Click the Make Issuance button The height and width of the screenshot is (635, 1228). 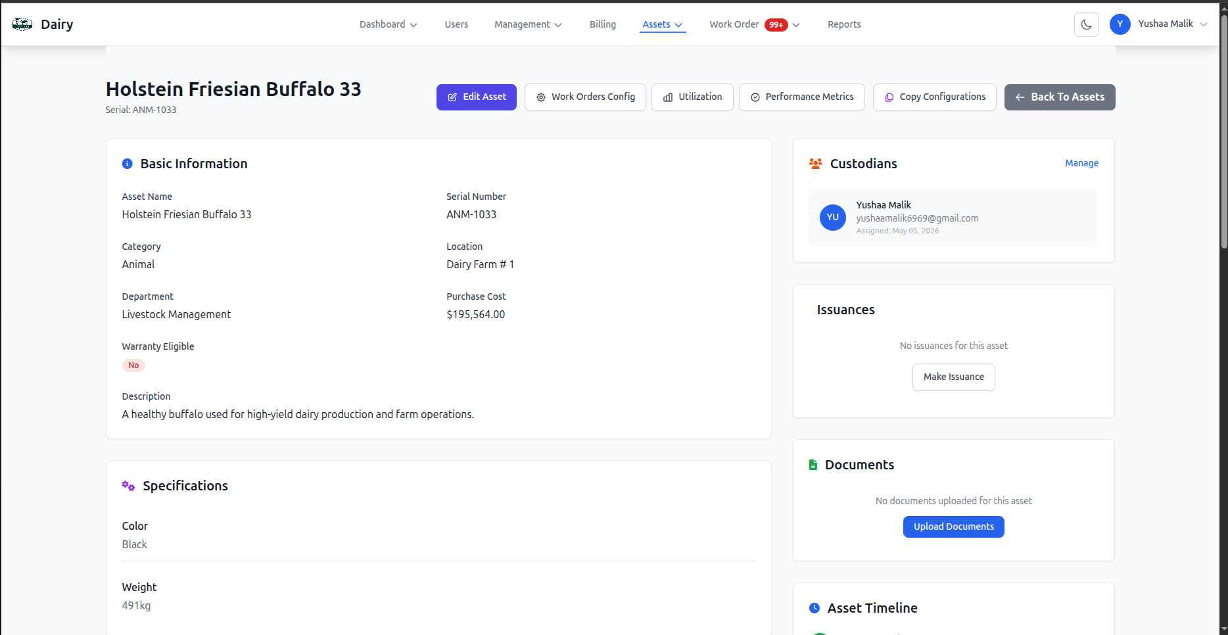pos(954,377)
